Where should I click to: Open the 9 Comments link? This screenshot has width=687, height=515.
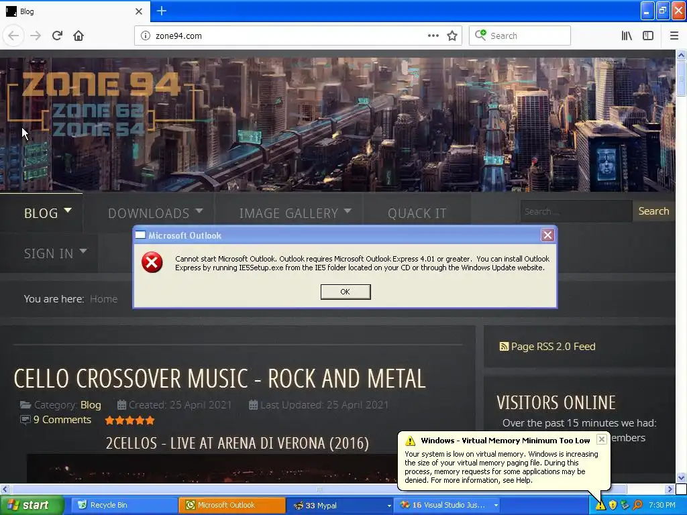[x=62, y=420]
